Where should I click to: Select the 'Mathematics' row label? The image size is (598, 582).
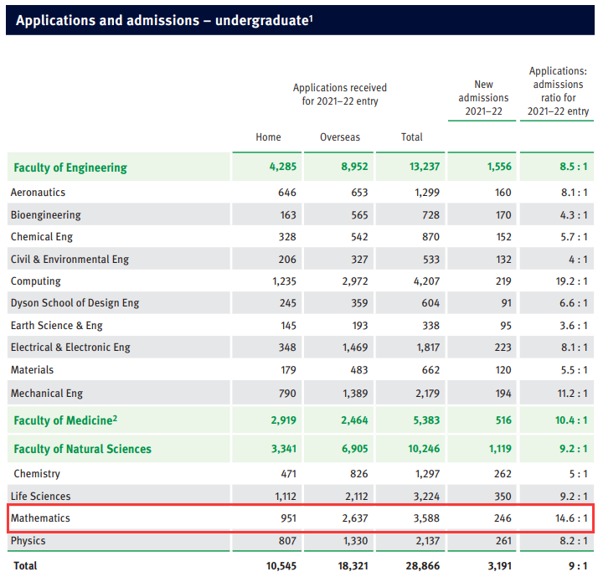click(x=40, y=518)
